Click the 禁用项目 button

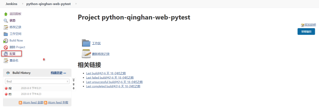point(306,32)
